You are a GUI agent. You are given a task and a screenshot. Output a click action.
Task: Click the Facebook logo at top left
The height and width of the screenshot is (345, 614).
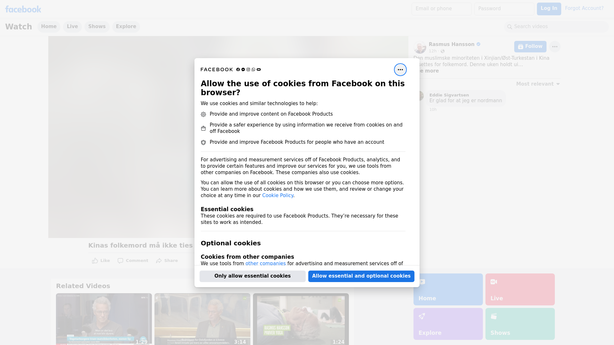[23, 9]
